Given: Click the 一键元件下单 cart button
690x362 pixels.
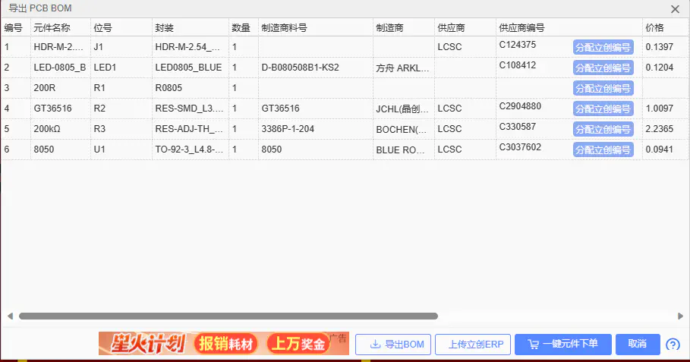Looking at the screenshot, I should coord(562,345).
